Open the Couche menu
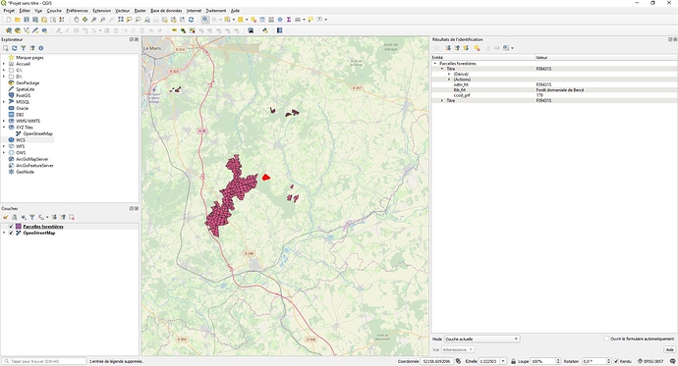678x366 pixels. [54, 11]
